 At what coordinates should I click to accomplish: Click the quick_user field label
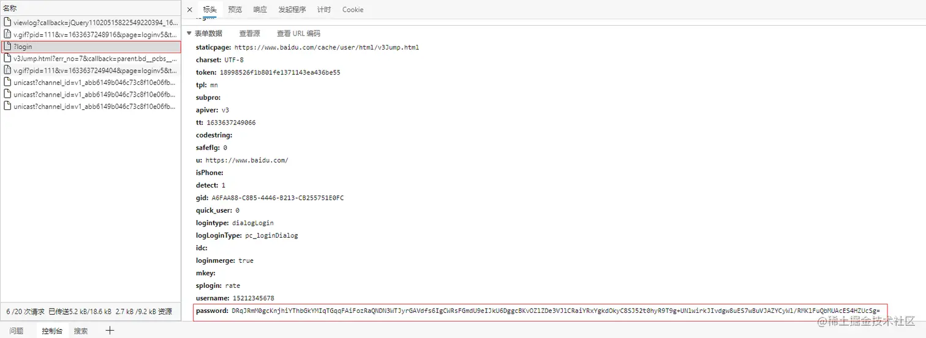tap(214, 210)
